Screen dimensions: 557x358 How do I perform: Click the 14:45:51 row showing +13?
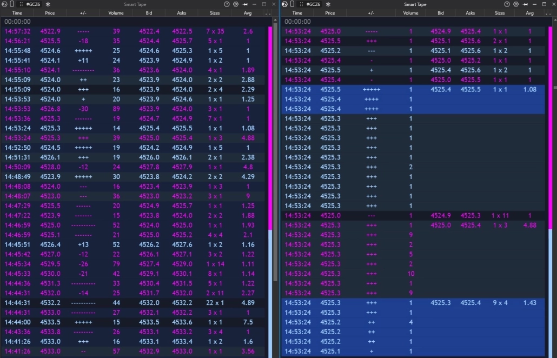coord(133,244)
